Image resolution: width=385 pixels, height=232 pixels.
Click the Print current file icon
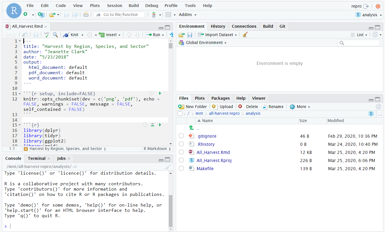pyautogui.click(x=86, y=15)
